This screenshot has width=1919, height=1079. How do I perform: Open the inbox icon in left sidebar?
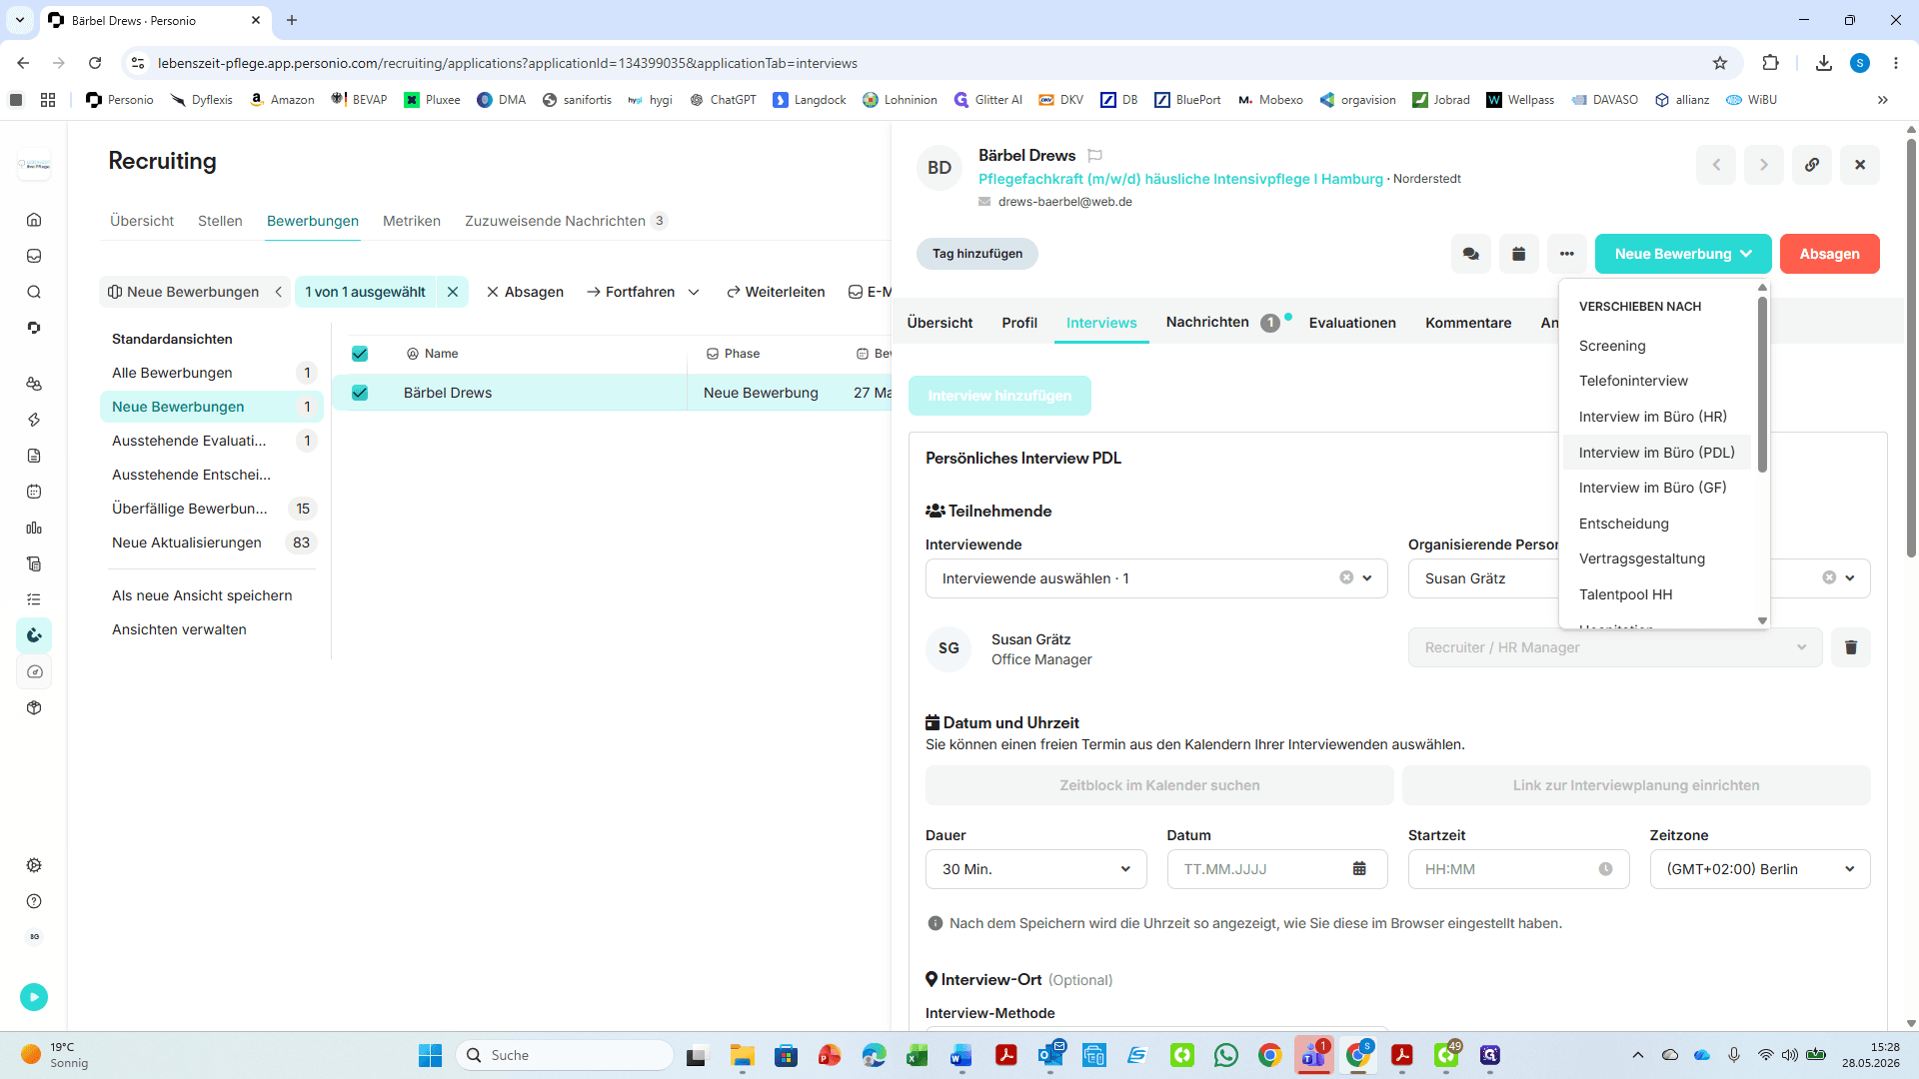tap(34, 256)
